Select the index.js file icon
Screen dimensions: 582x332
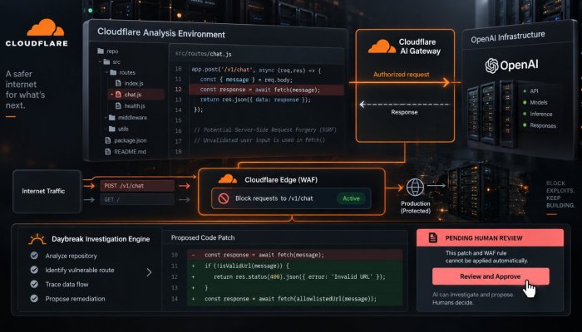[118, 83]
